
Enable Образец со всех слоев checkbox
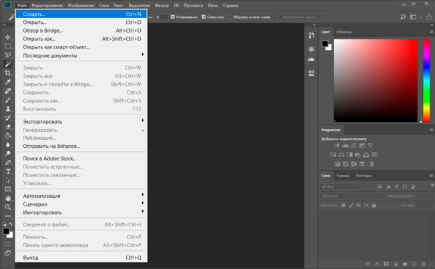click(230, 17)
